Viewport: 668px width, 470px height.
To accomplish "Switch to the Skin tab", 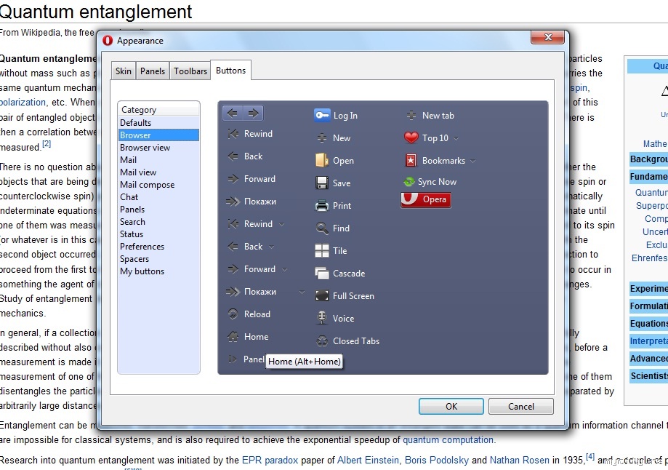I will click(124, 71).
